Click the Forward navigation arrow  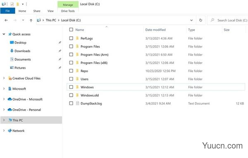tap(15, 20)
